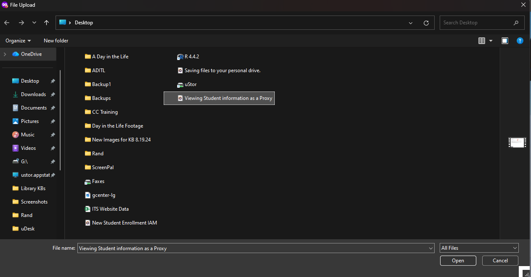The width and height of the screenshot is (531, 277).
Task: Open Documents in the navigation pane
Action: pos(29,108)
